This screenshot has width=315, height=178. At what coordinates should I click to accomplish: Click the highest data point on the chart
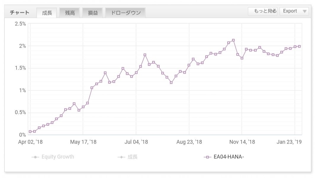[233, 40]
